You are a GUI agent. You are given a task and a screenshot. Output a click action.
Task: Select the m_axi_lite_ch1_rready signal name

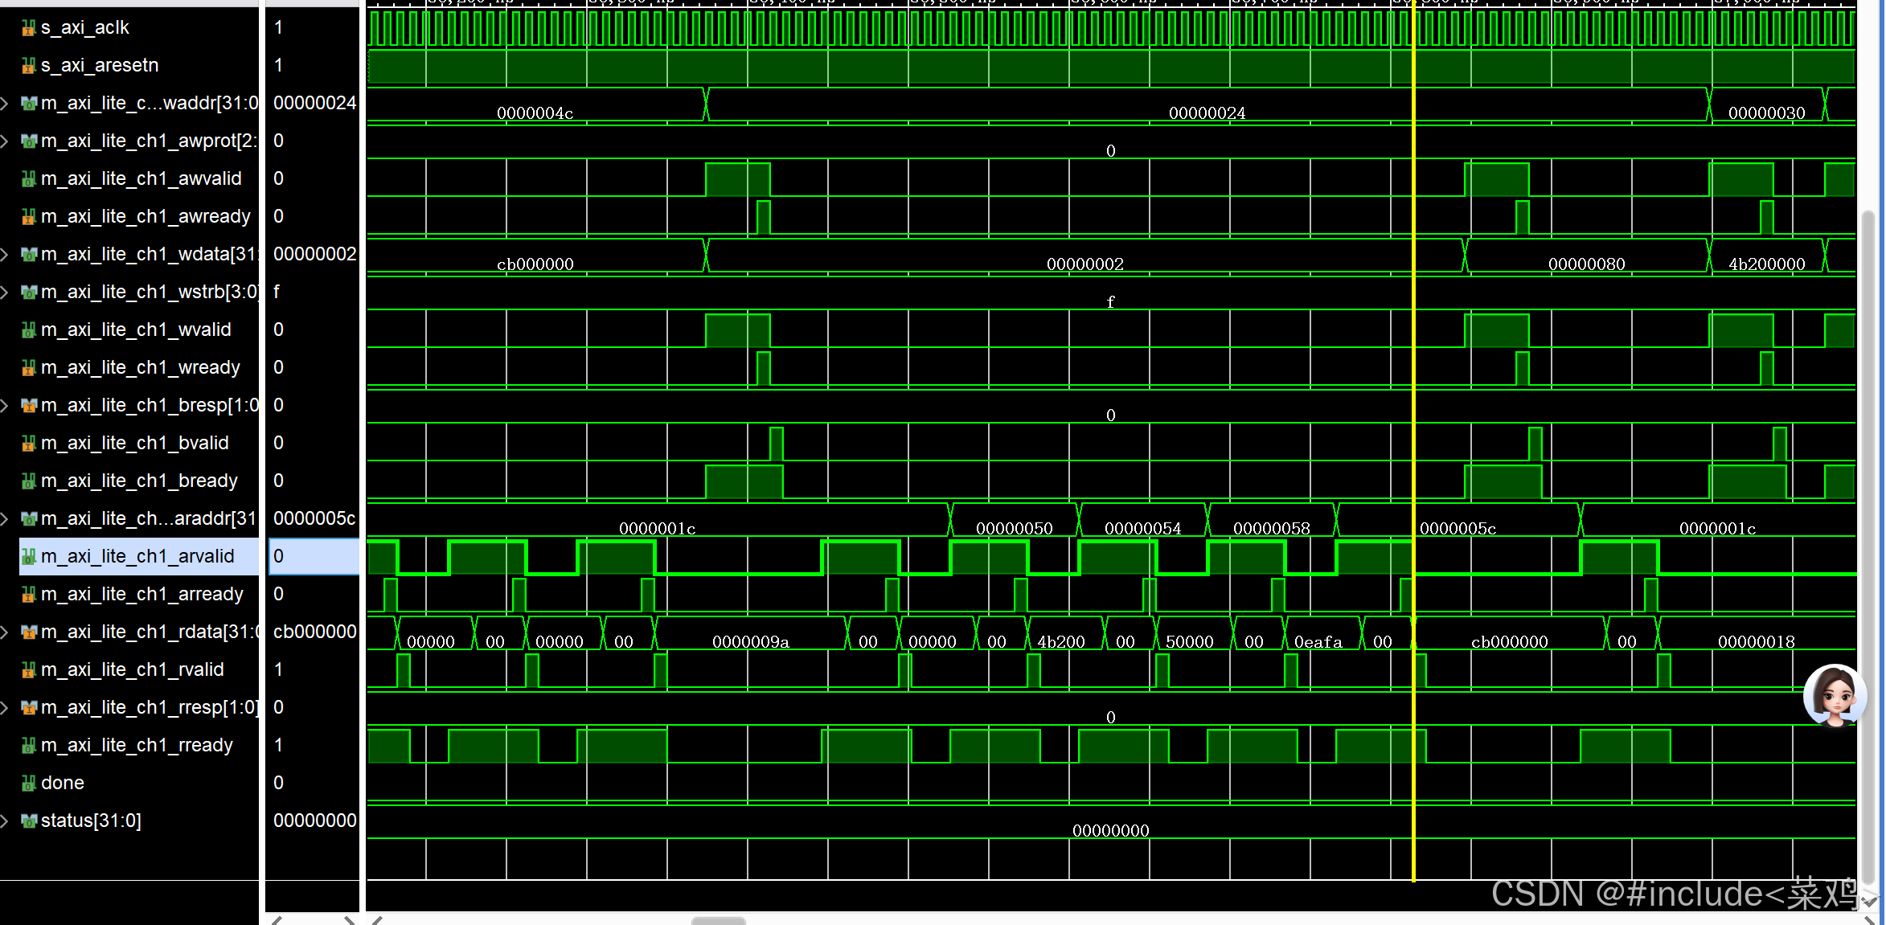(137, 745)
